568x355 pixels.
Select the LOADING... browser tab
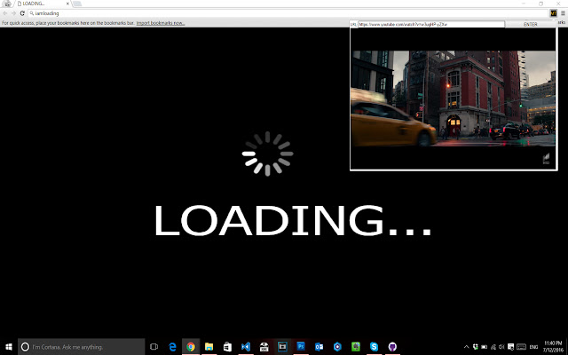[x=43, y=4]
